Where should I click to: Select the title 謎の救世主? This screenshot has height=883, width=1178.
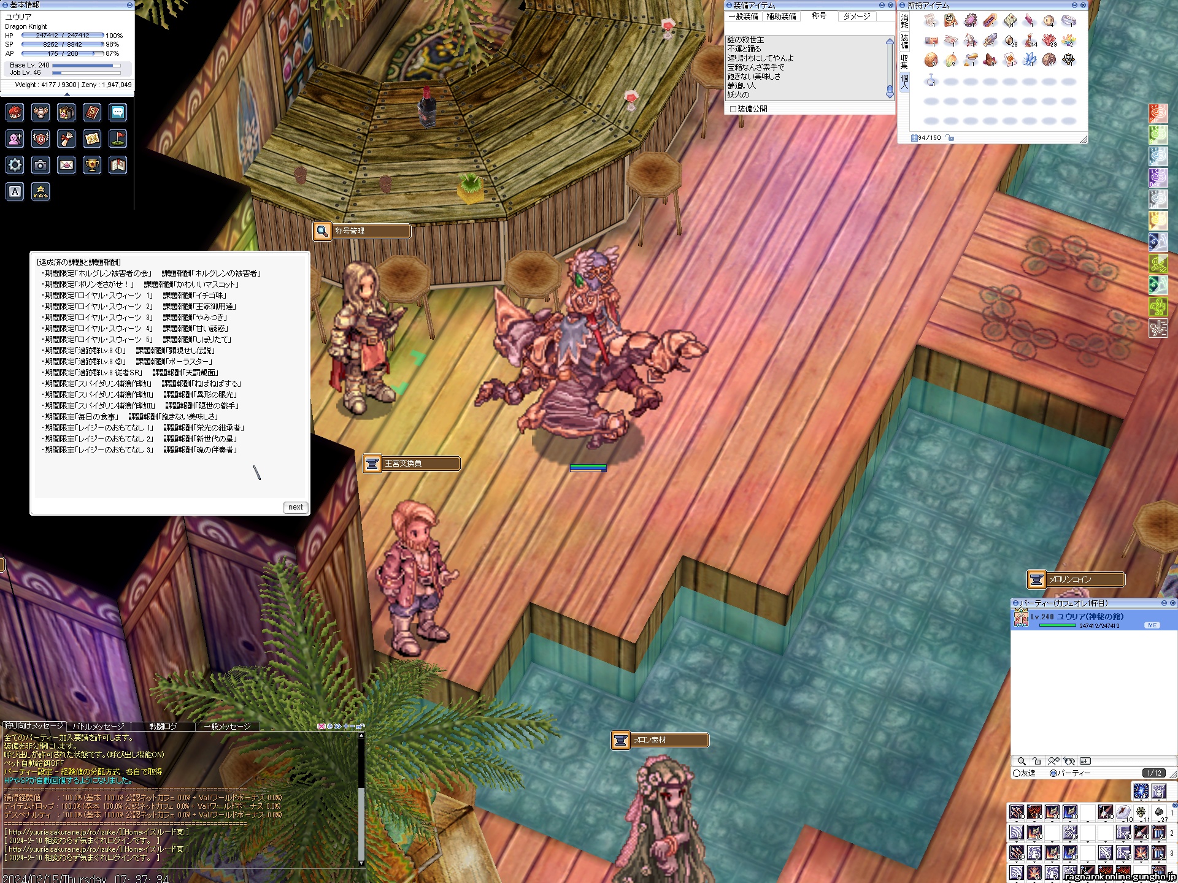click(746, 40)
